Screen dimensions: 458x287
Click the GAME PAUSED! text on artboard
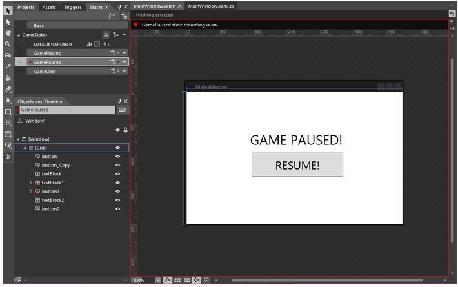tap(296, 140)
